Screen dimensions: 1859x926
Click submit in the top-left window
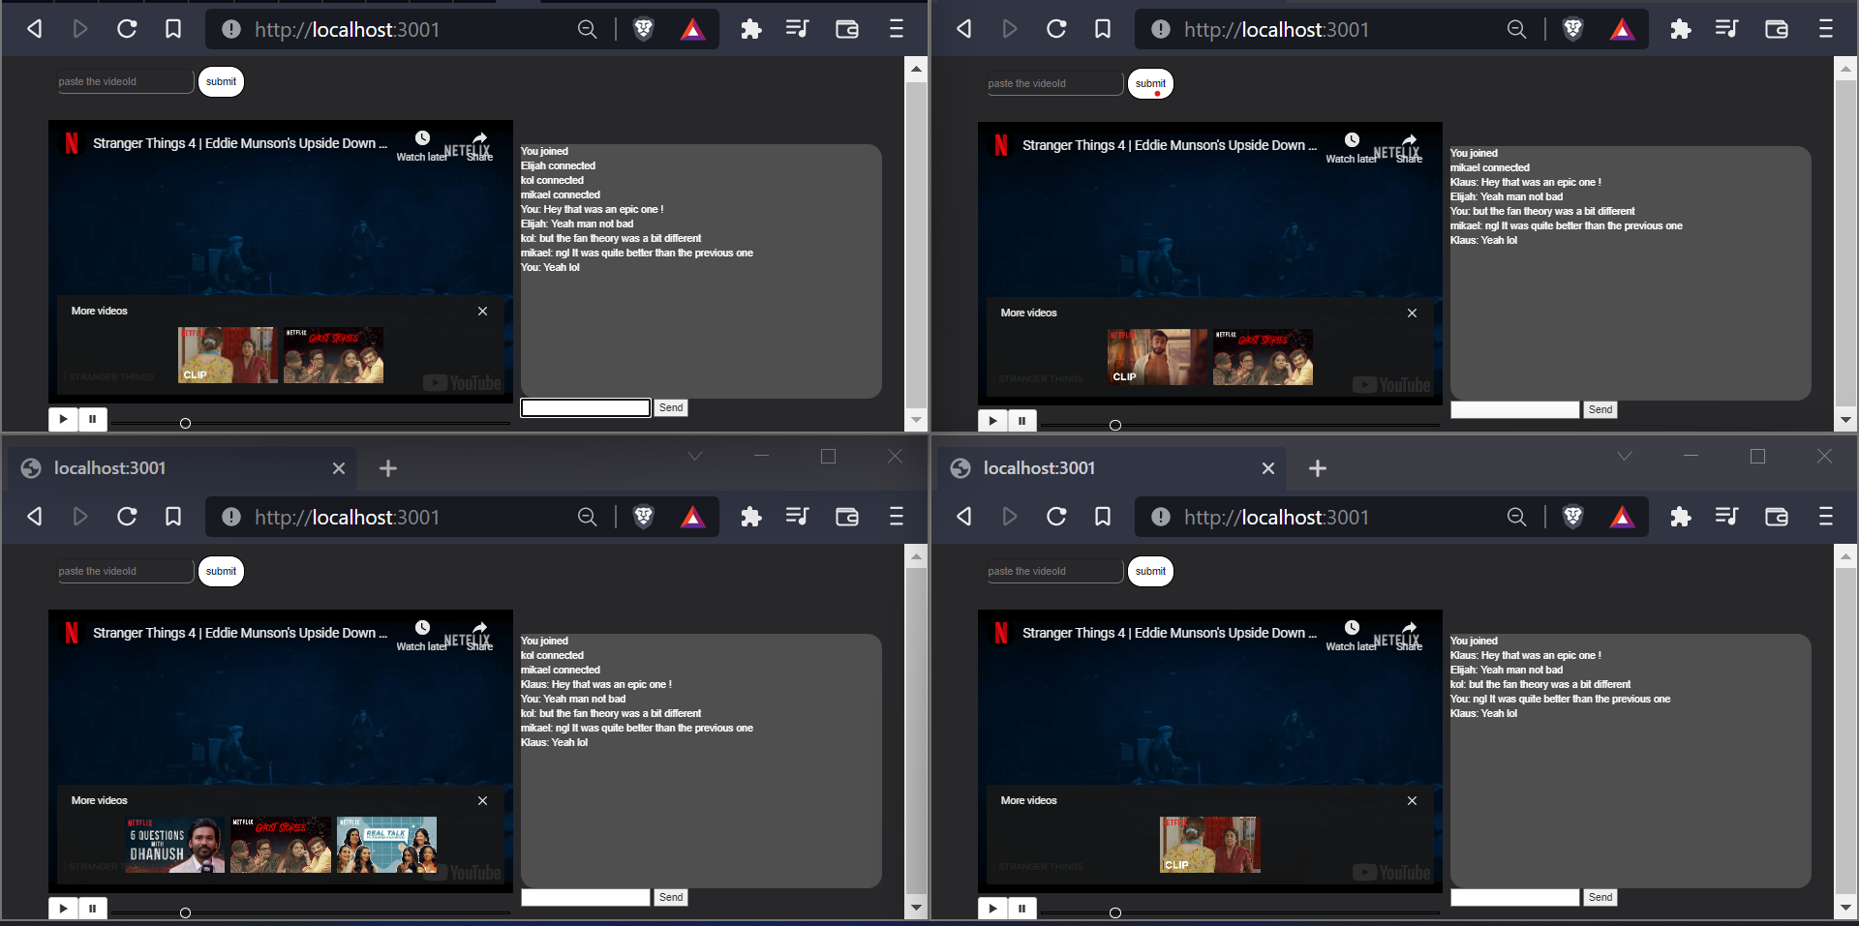point(221,82)
